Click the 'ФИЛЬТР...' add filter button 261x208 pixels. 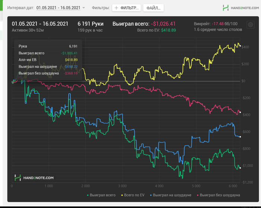point(126,8)
